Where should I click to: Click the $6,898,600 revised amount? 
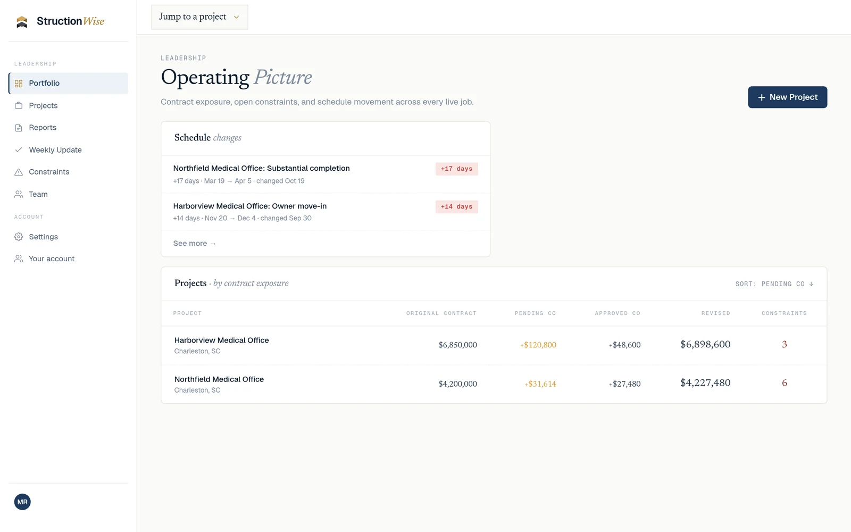tap(705, 345)
